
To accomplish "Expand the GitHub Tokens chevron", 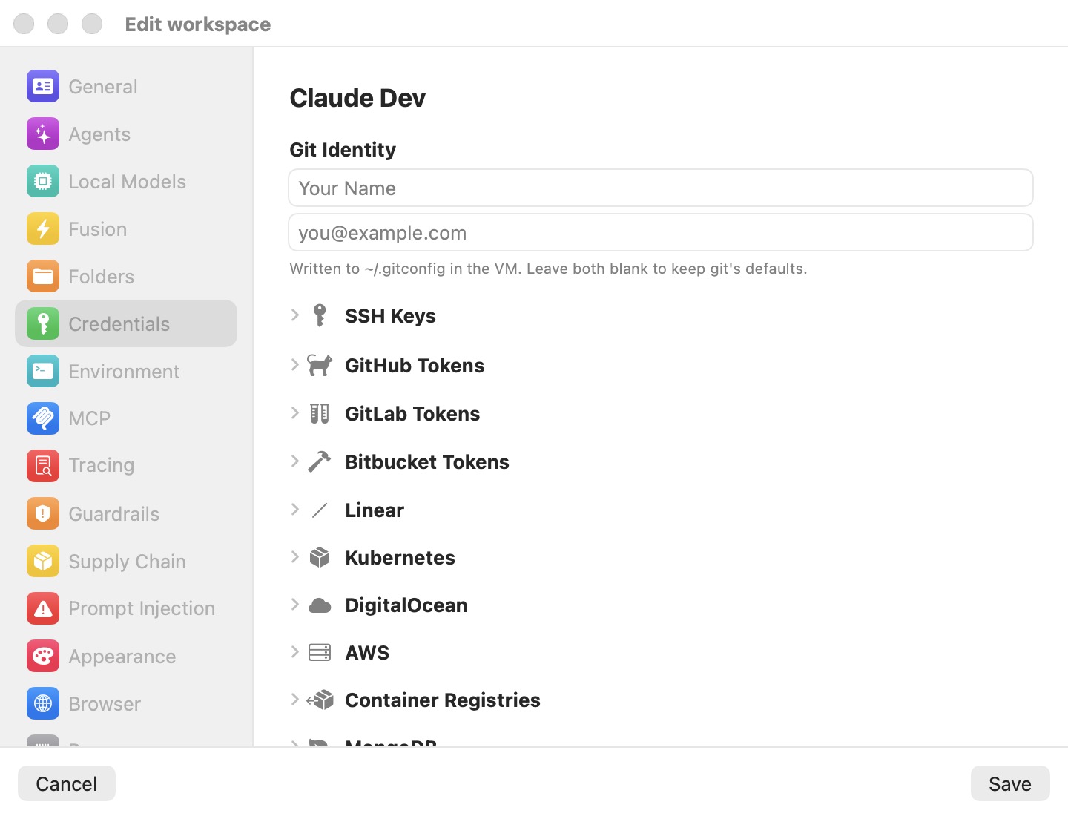I will (294, 365).
